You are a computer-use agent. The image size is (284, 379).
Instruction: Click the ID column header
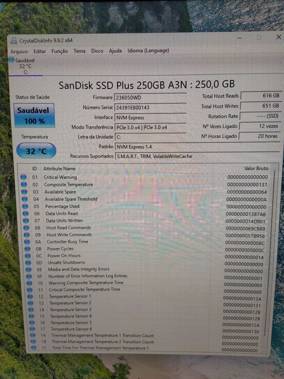click(35, 169)
